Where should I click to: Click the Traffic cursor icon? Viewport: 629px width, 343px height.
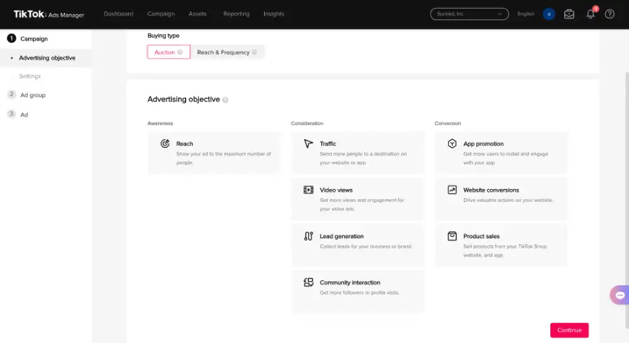308,143
